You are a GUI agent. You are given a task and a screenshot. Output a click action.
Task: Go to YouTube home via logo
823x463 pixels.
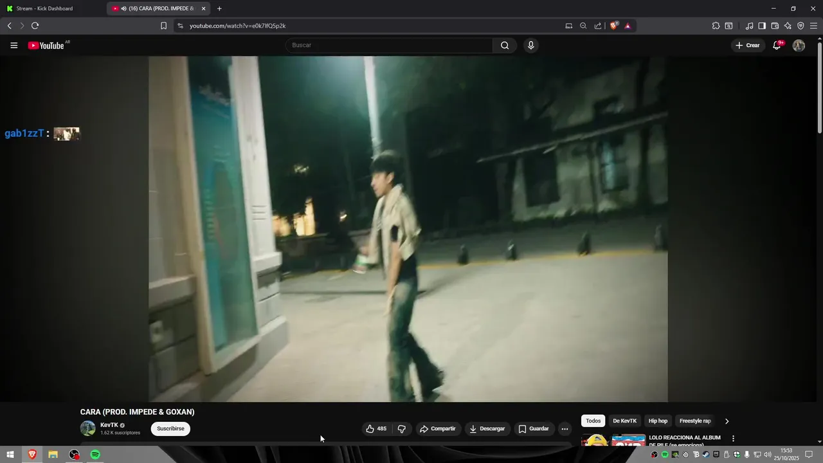pyautogui.click(x=46, y=45)
